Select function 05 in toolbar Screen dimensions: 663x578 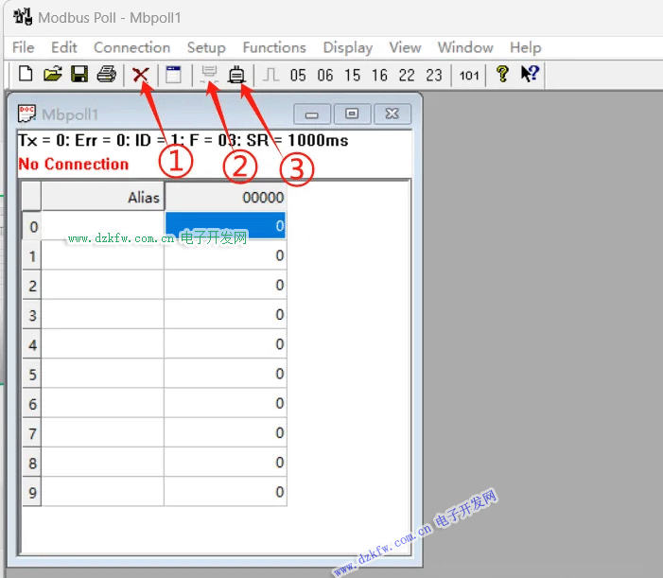[298, 76]
